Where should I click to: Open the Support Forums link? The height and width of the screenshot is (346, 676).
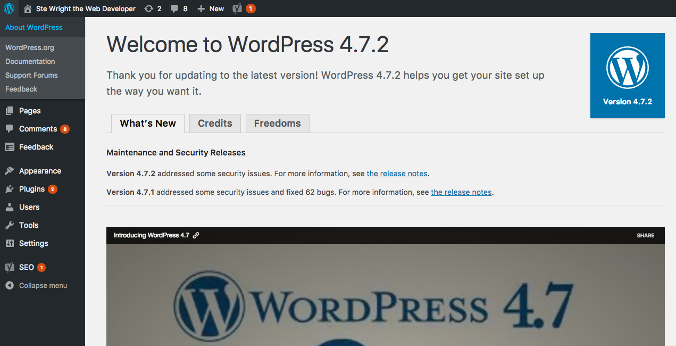[x=31, y=75]
